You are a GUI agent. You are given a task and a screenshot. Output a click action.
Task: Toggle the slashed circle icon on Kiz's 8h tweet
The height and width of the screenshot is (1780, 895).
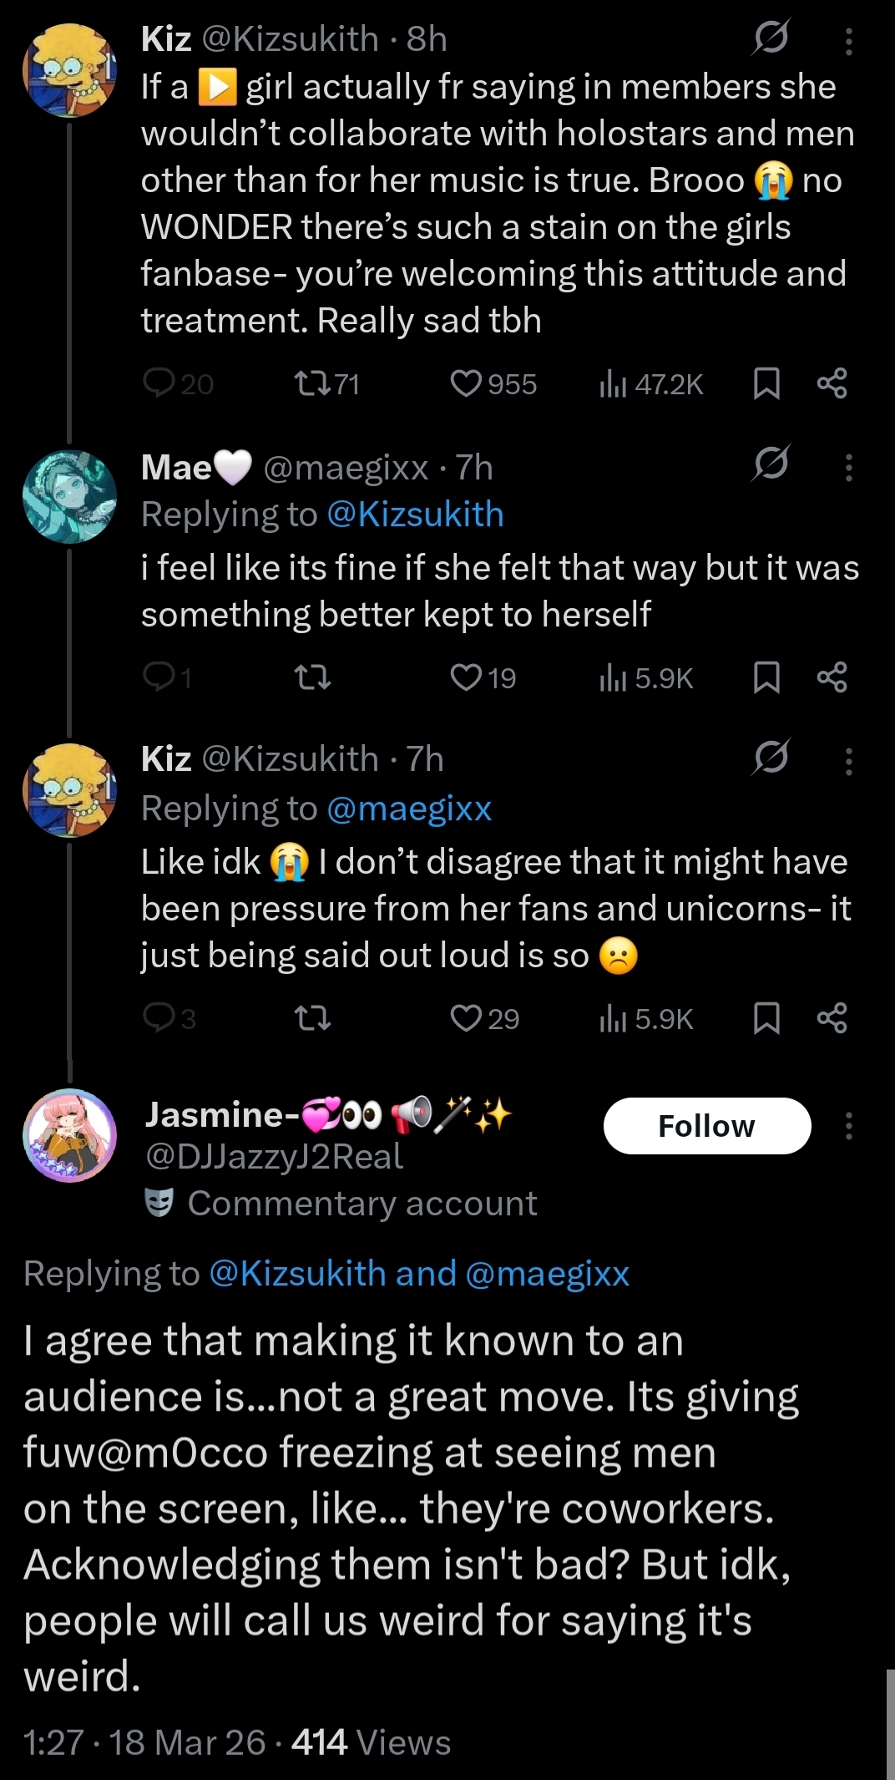[x=770, y=38]
